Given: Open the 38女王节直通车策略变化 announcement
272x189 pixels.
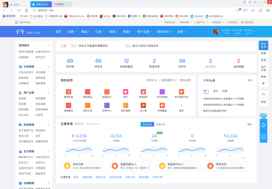Looking at the screenshot, I should click(93, 46).
